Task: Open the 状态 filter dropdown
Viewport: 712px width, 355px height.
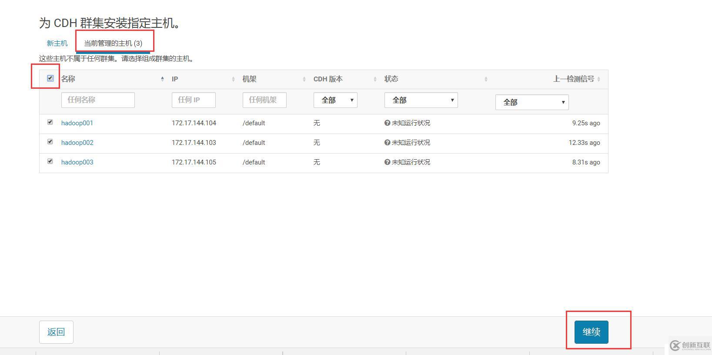Action: [x=421, y=100]
